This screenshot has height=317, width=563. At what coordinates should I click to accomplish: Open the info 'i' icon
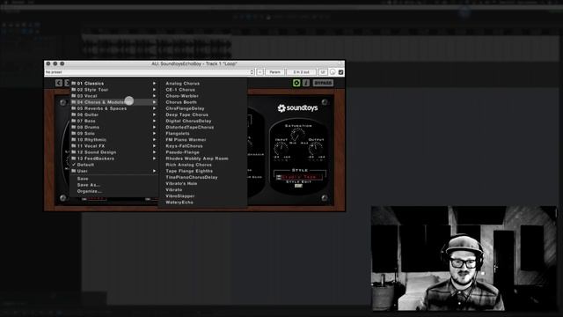[305, 83]
